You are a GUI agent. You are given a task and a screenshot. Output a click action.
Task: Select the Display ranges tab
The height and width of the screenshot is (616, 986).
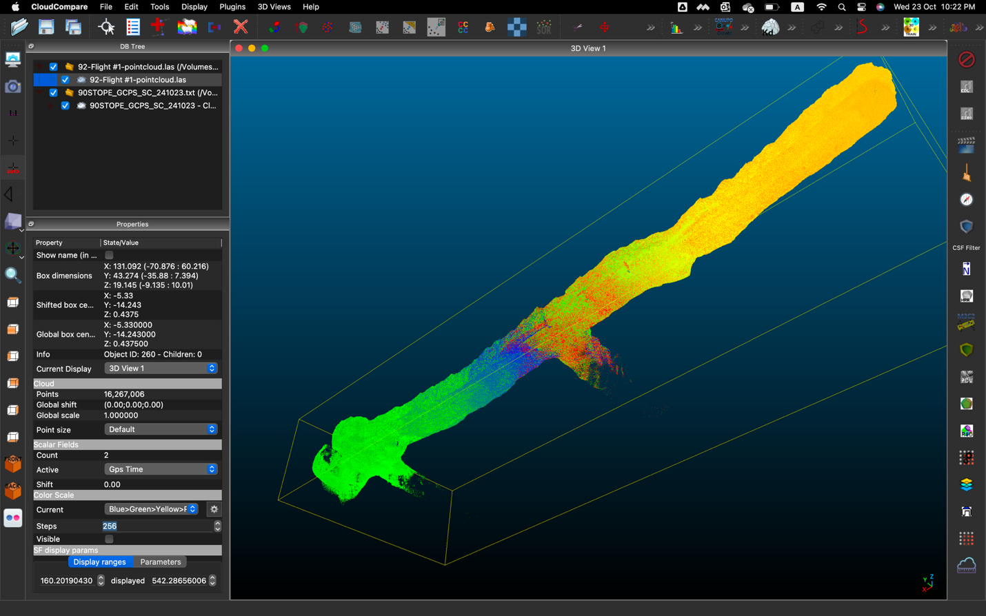point(99,562)
